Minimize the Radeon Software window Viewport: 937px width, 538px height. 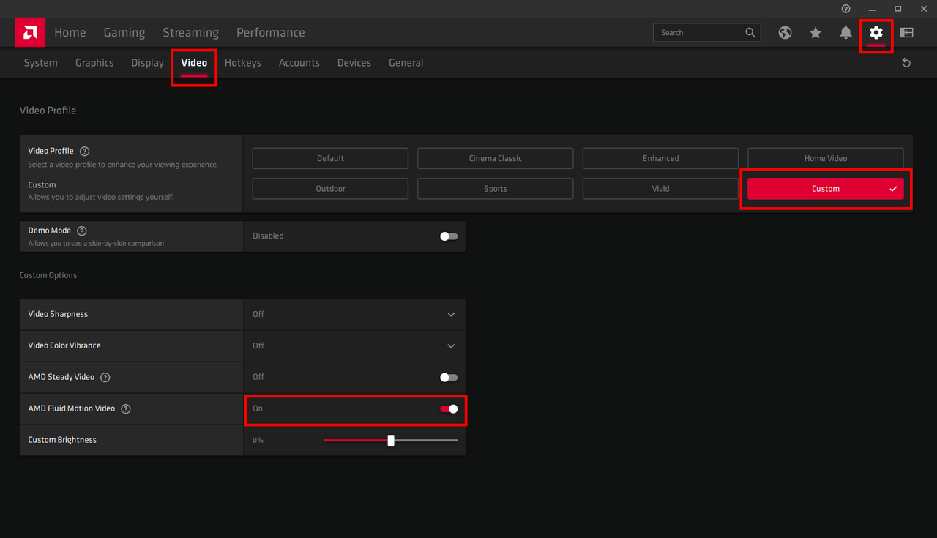(872, 9)
